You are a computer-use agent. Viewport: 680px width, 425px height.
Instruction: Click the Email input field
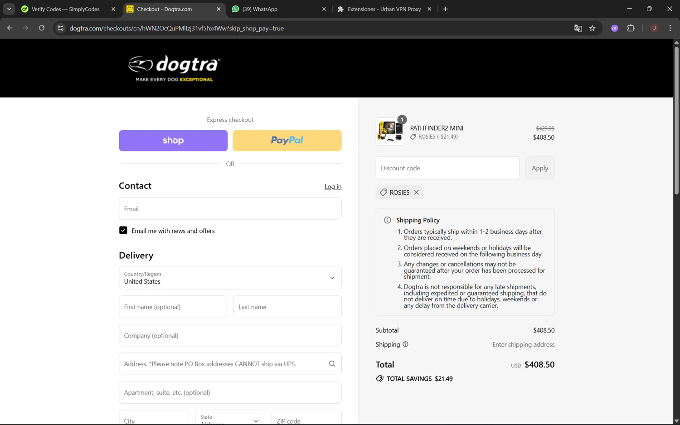pos(230,209)
